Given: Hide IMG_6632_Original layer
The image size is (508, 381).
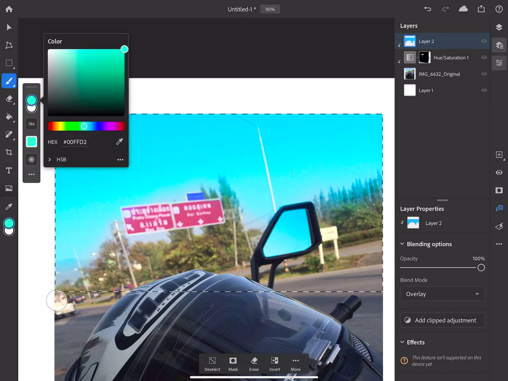Looking at the screenshot, I should pos(484,74).
